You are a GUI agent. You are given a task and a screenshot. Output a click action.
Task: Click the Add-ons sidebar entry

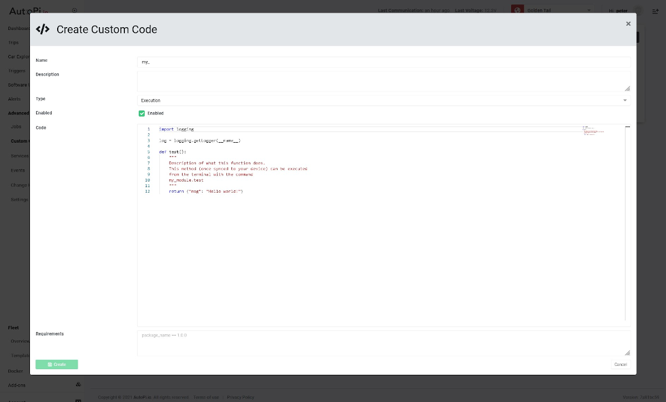[17, 385]
